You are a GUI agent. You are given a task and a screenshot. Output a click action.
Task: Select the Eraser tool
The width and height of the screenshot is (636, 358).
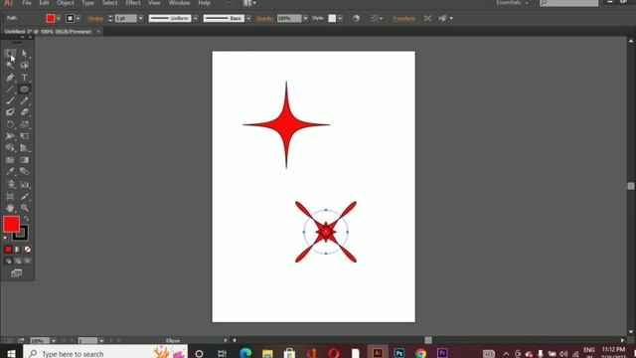point(24,112)
